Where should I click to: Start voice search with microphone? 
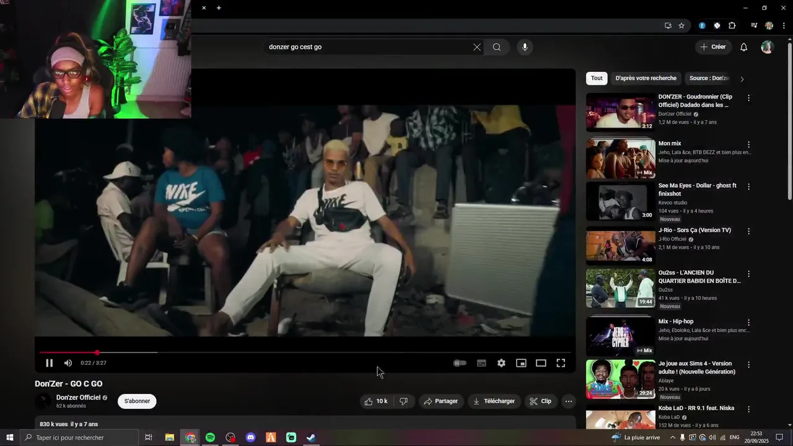pos(525,47)
